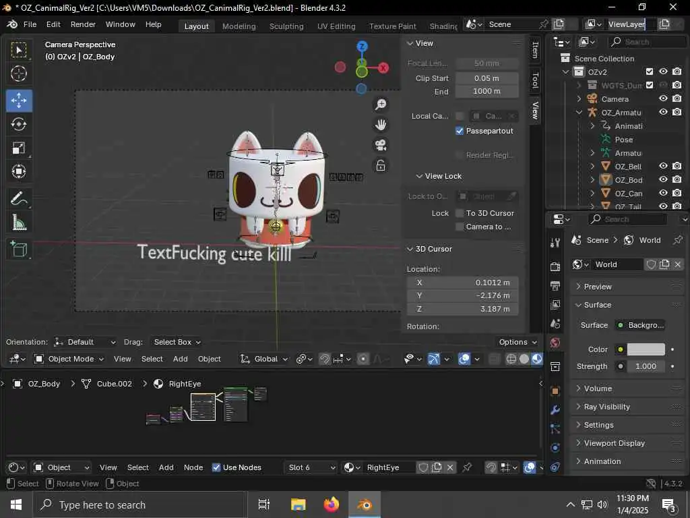Switch to solid viewport shading
The image size is (690, 518).
(524, 359)
